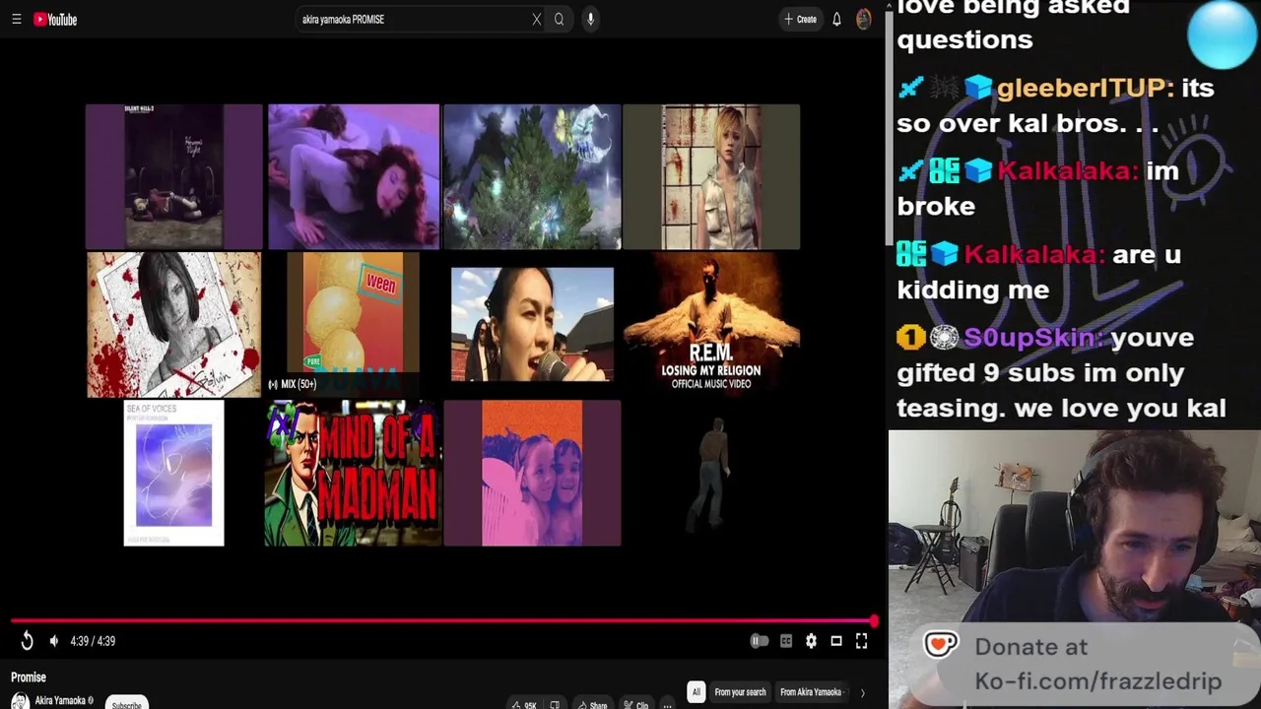
Task: Clear the search box text with X
Action: click(x=537, y=19)
